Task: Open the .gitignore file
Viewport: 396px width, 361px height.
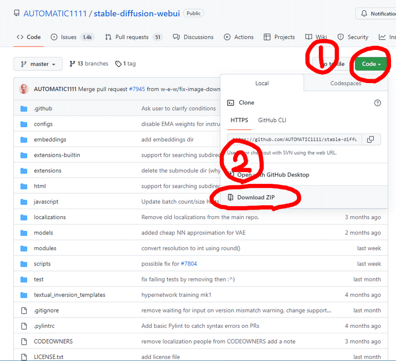Action: click(46, 310)
